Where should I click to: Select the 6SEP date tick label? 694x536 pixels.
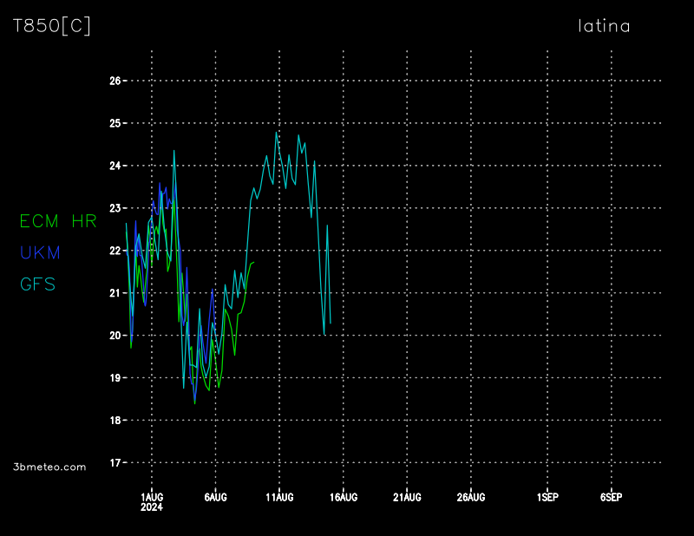611,497
